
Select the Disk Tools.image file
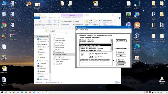[60, 40]
